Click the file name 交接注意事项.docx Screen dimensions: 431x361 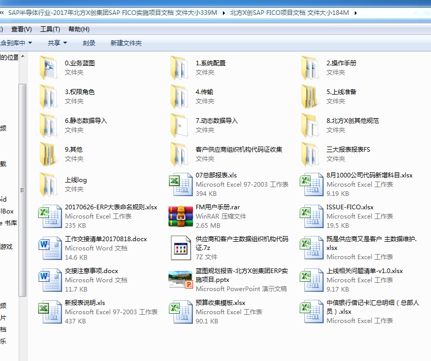pyautogui.click(x=92, y=270)
